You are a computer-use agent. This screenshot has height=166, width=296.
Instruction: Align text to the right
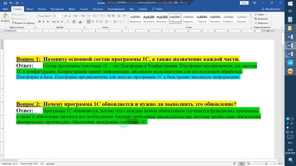point(97,22)
